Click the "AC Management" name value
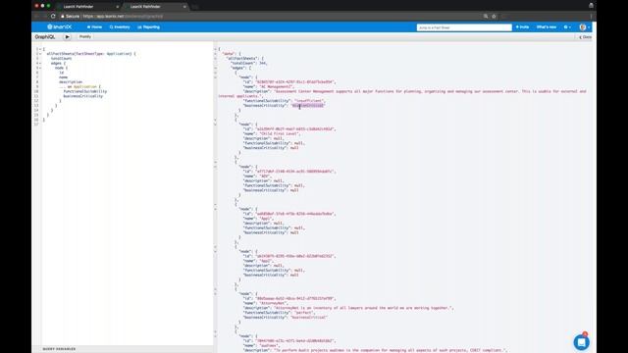Image resolution: width=628 pixels, height=353 pixels. (x=277, y=87)
